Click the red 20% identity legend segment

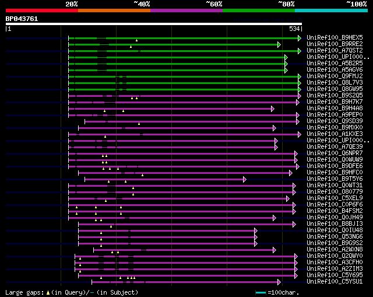coord(42,11)
